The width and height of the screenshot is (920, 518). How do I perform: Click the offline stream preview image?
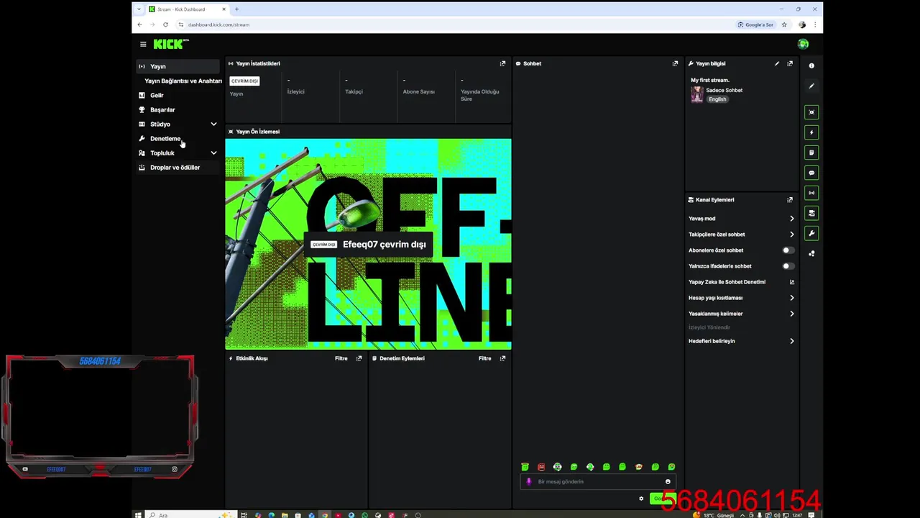pyautogui.click(x=368, y=244)
